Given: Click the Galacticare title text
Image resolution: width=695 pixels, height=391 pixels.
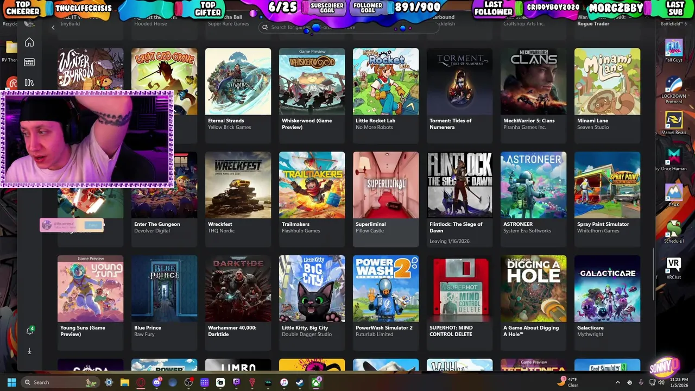Looking at the screenshot, I should (590, 328).
